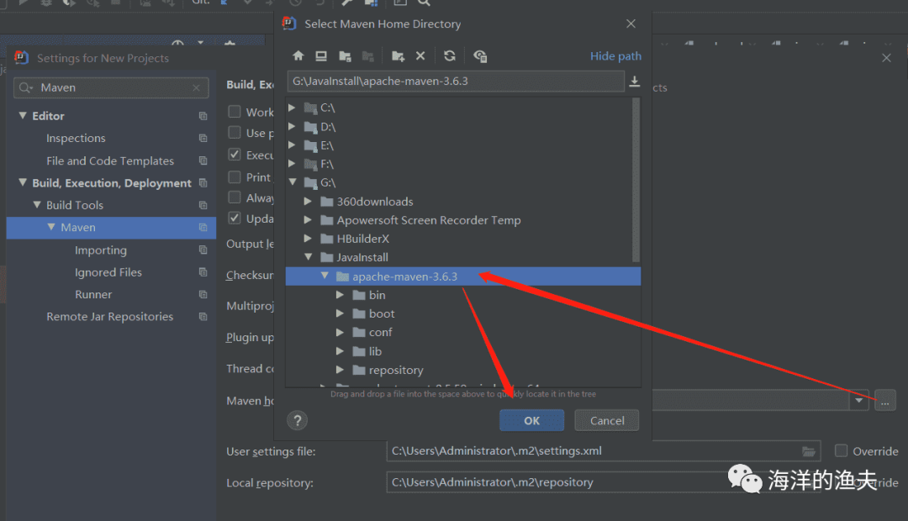Expand the E:\ drive node
Viewport: 908px width, 521px height.
pyautogui.click(x=292, y=145)
